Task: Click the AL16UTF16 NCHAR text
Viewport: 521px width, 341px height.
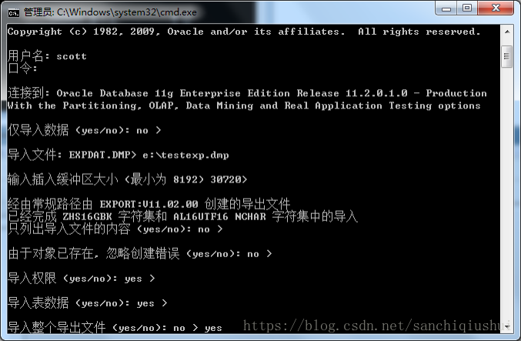Action: [219, 217]
